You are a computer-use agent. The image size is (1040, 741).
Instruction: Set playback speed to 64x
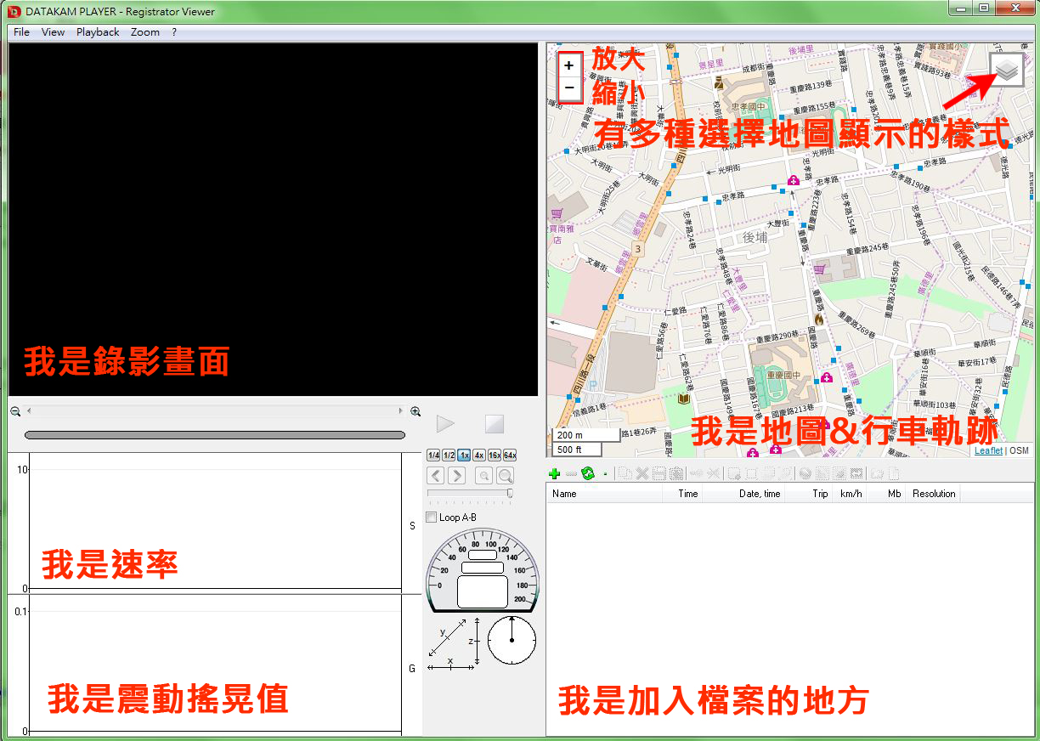coord(510,455)
